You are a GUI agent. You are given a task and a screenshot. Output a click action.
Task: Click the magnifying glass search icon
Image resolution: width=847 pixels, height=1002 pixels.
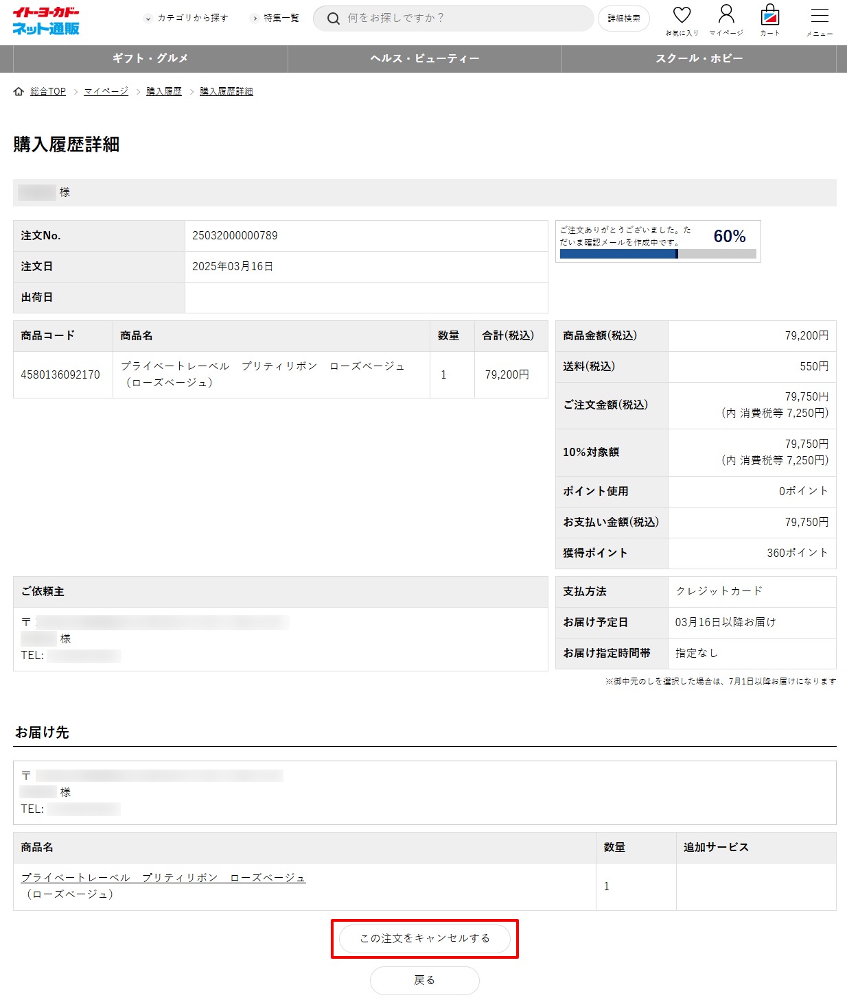(334, 19)
